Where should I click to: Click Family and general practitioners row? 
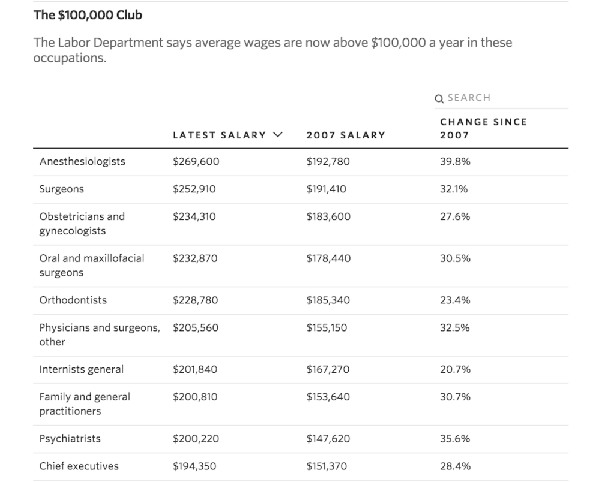85,404
